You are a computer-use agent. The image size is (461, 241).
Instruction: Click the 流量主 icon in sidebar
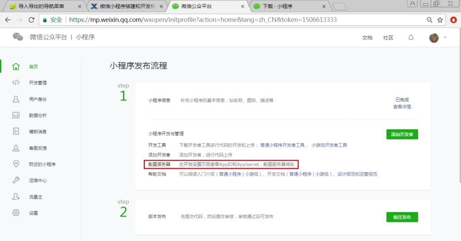tap(16, 196)
